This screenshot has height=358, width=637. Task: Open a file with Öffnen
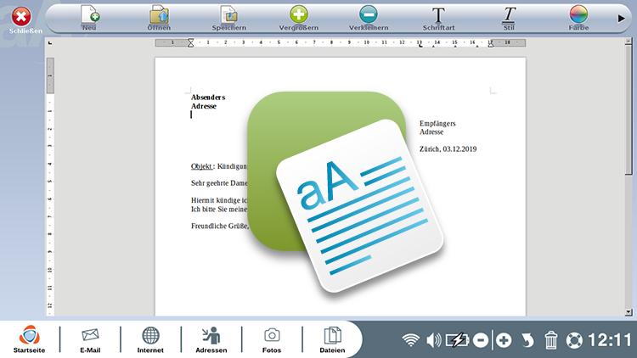(x=159, y=19)
